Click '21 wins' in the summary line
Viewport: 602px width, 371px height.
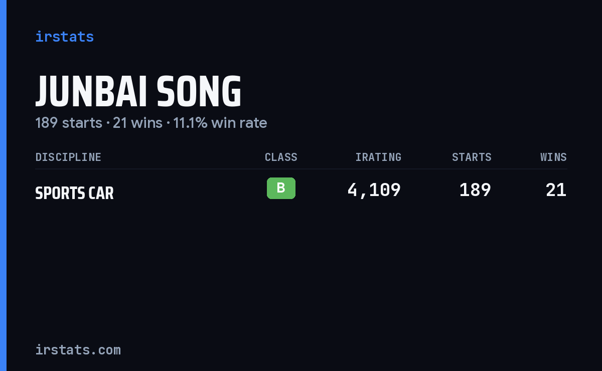[x=137, y=123]
